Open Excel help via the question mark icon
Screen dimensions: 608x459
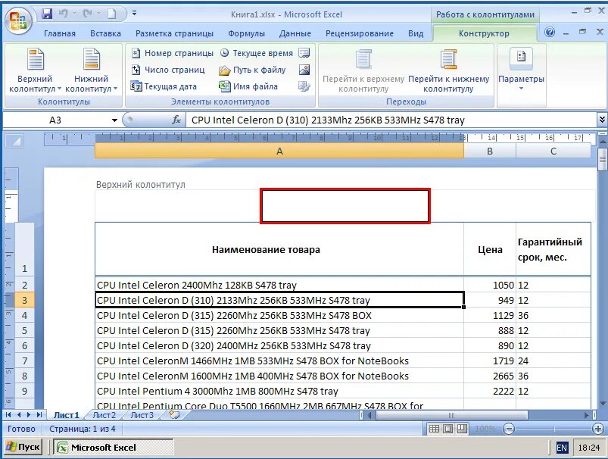(x=550, y=33)
